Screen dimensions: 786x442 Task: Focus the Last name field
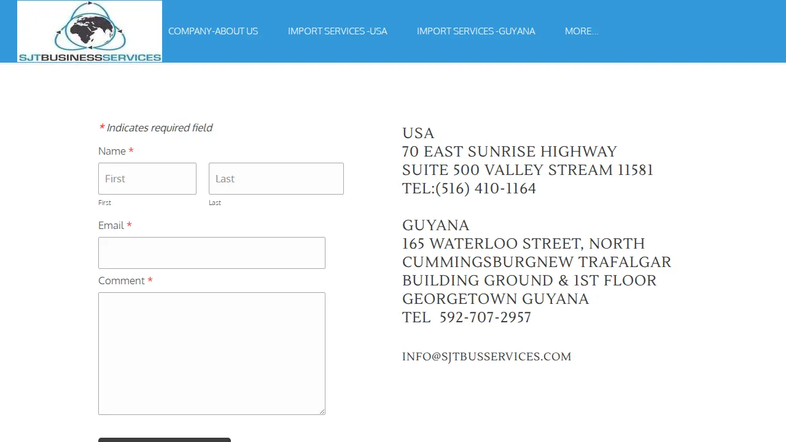(x=276, y=179)
